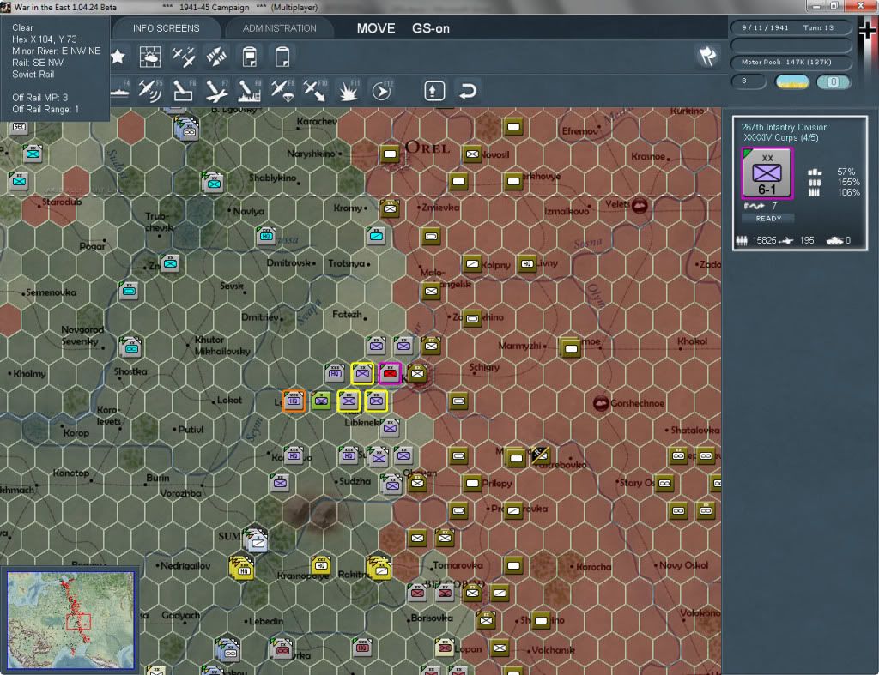Viewport: 879px width, 675px height.
Task: Click the 57% value in unit panel
Action: coord(846,172)
